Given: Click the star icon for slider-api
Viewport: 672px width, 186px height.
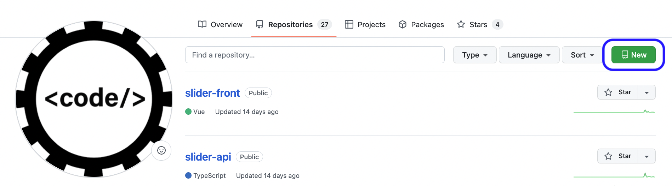Looking at the screenshot, I should click(608, 156).
